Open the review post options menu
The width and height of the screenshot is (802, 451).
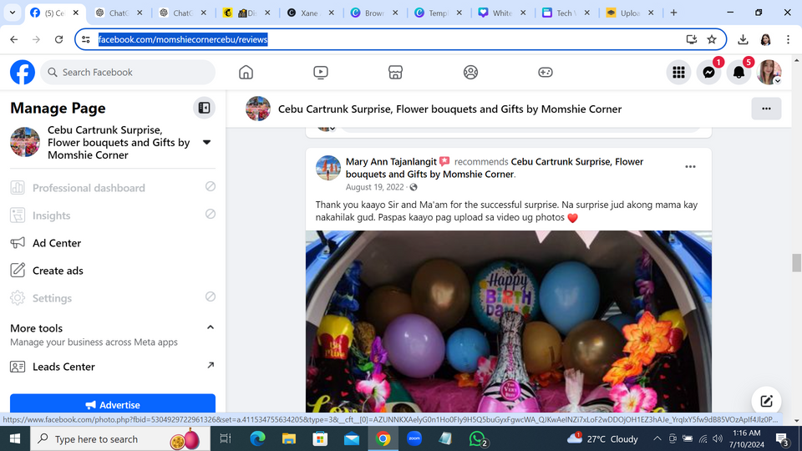pos(690,167)
